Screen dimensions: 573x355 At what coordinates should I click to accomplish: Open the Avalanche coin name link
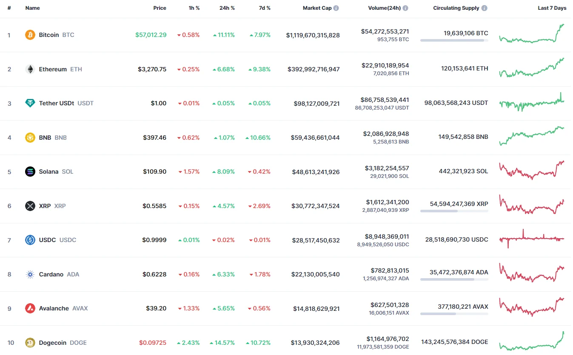tap(54, 308)
